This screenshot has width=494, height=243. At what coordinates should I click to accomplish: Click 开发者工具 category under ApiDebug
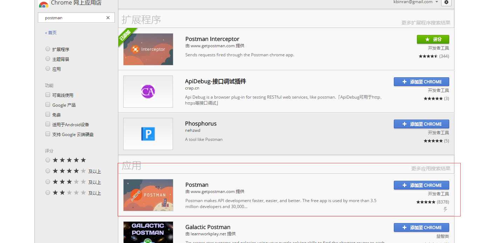[438, 91]
